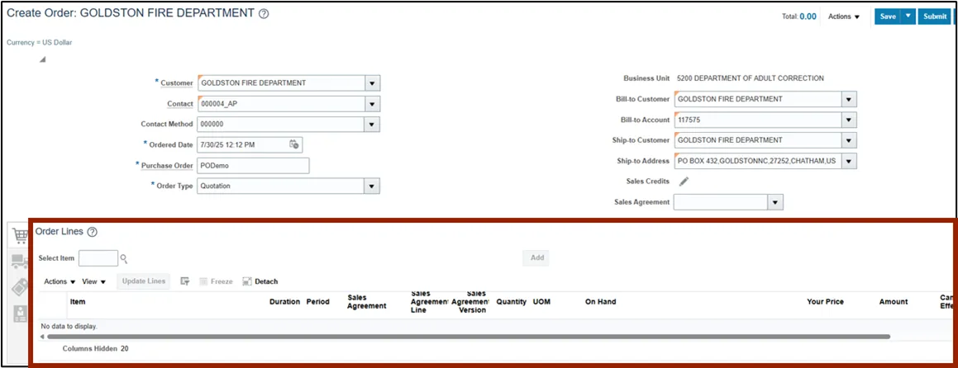This screenshot has width=958, height=368.
Task: Open Order Lines Actions menu
Action: click(x=60, y=281)
